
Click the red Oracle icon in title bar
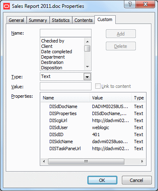click(7, 6)
